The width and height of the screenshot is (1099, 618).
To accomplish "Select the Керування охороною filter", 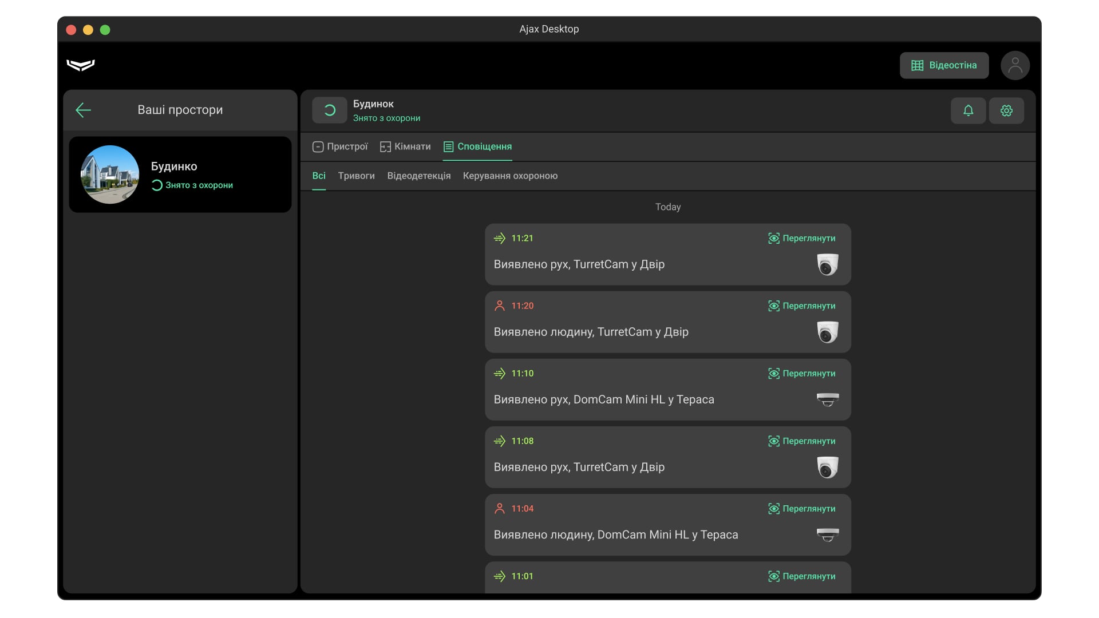I will click(510, 176).
